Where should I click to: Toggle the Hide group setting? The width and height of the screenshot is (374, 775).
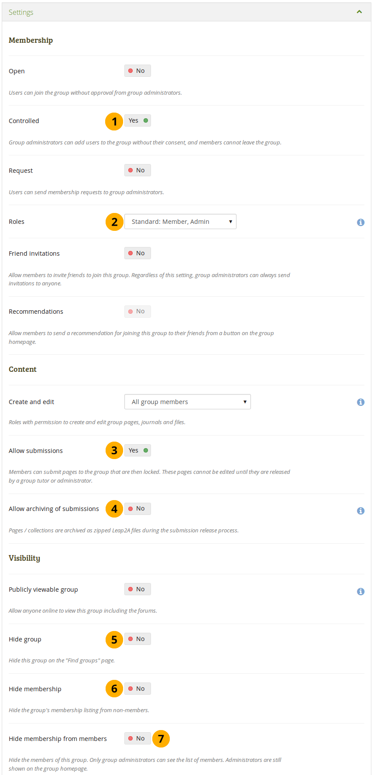(137, 639)
